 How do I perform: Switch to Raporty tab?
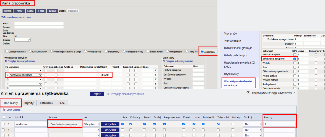point(29,103)
